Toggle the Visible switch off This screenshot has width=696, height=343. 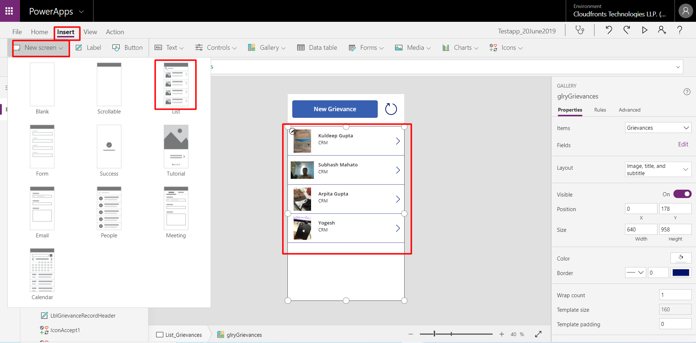pos(682,194)
